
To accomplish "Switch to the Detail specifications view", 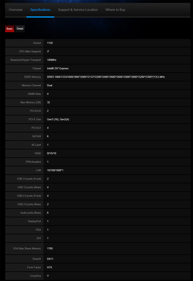I will pyautogui.click(x=20, y=29).
